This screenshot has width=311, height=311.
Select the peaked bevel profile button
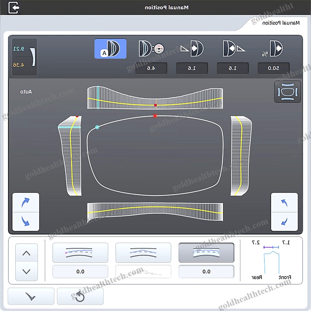click(x=143, y=253)
